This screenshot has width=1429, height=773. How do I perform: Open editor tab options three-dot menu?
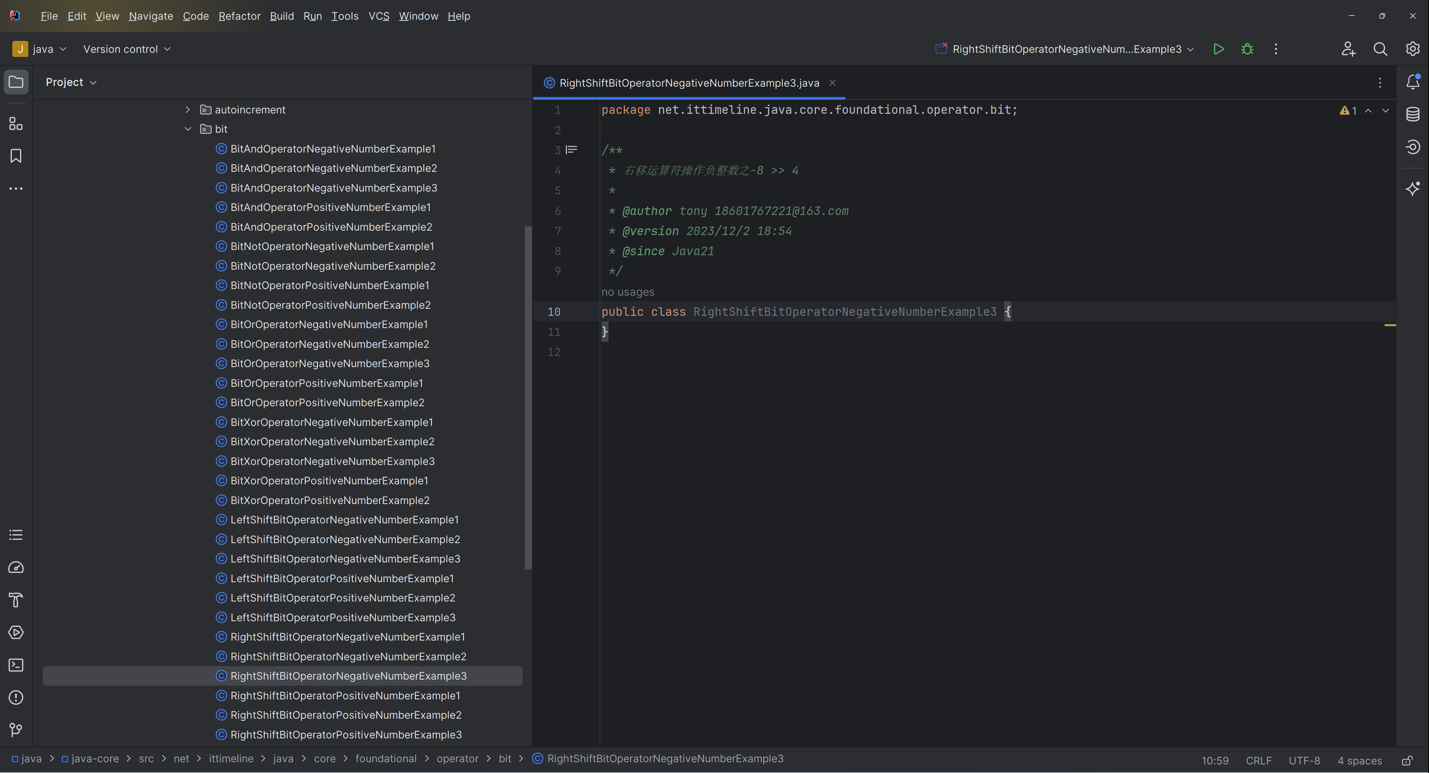[1380, 83]
